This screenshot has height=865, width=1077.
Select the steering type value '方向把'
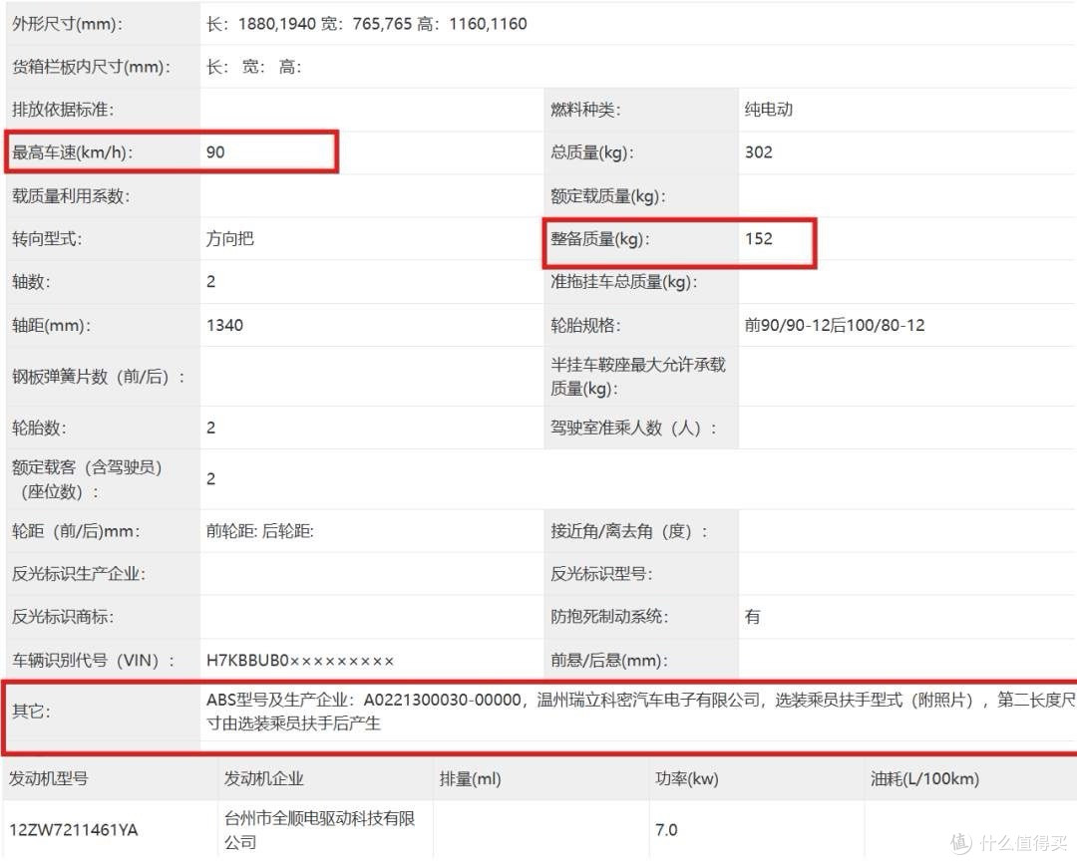click(230, 239)
